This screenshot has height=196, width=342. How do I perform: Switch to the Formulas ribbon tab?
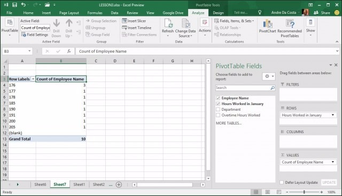95,13
